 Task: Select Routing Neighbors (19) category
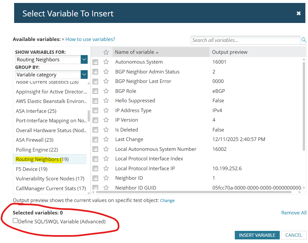[x=50, y=159]
